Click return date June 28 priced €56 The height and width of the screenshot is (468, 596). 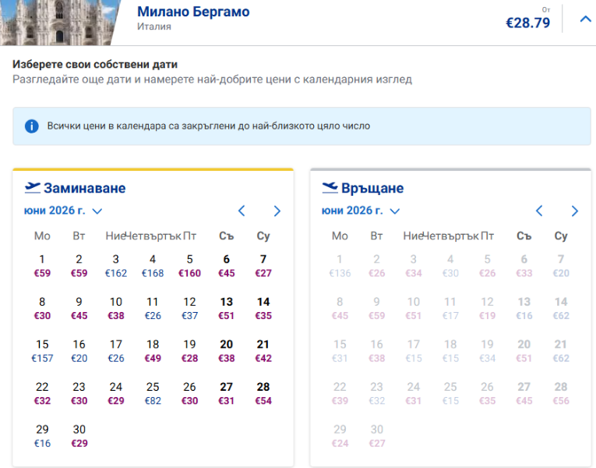(561, 394)
